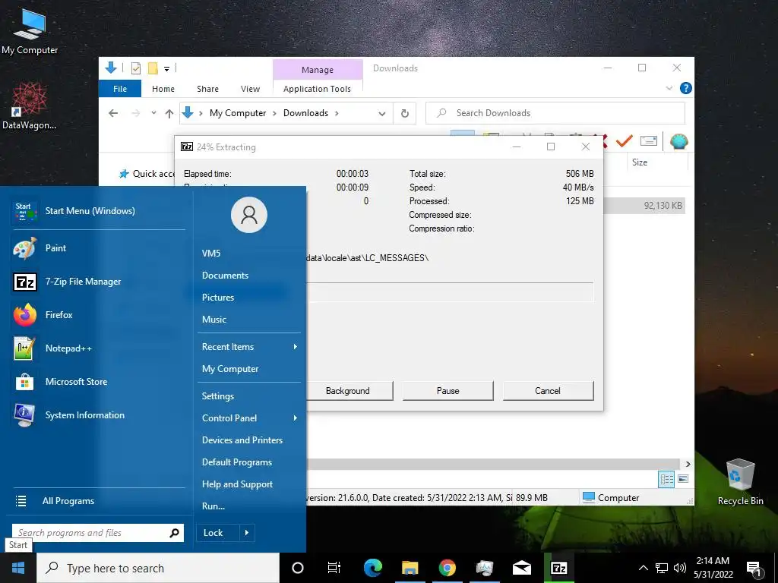Switch to File Explorer on taskbar
The image size is (778, 583).
pos(410,568)
